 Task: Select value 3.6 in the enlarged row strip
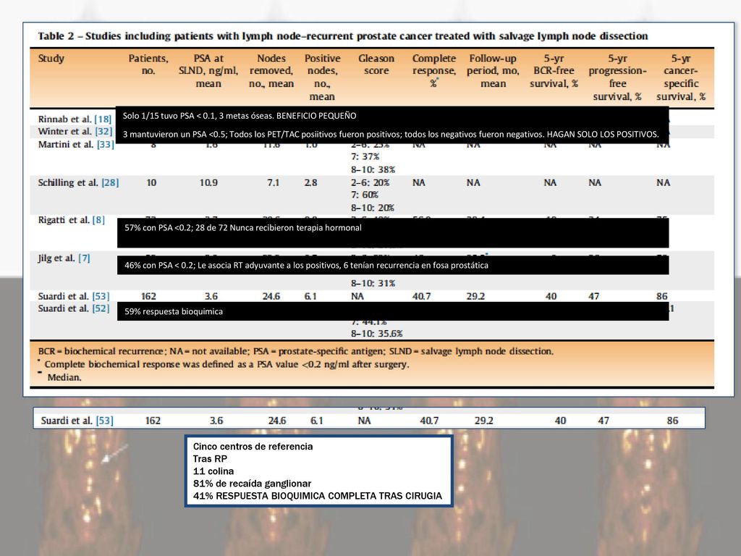pos(216,421)
